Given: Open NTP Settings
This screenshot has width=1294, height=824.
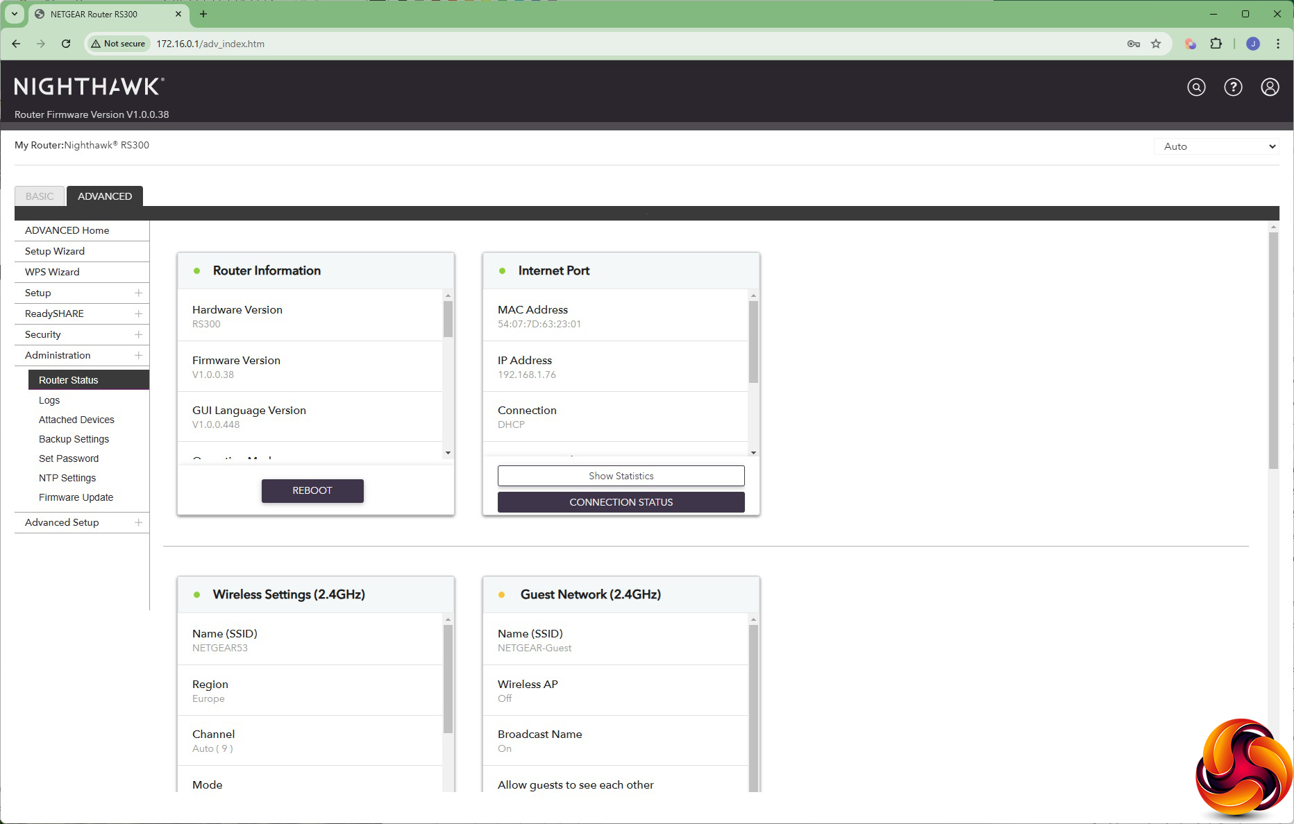Looking at the screenshot, I should (67, 478).
